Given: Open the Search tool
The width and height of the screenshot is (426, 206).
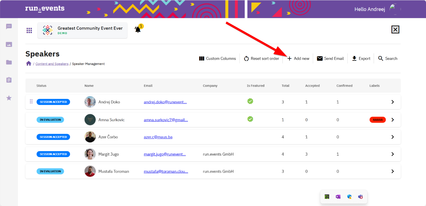Looking at the screenshot, I should (x=388, y=58).
